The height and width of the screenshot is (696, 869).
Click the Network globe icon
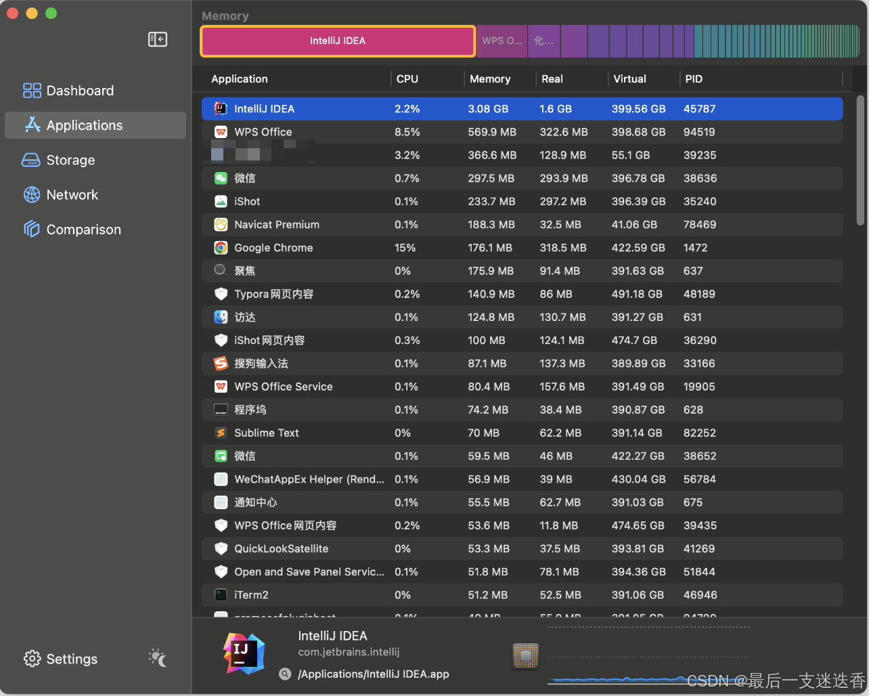point(32,195)
